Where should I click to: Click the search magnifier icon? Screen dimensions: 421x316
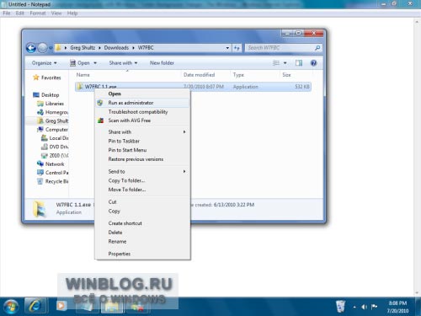point(317,48)
